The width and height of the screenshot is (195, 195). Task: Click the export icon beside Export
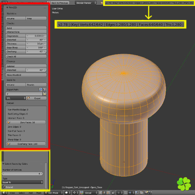point(28,98)
